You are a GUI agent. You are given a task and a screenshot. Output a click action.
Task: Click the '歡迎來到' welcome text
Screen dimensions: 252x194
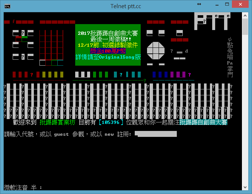pos(25,122)
